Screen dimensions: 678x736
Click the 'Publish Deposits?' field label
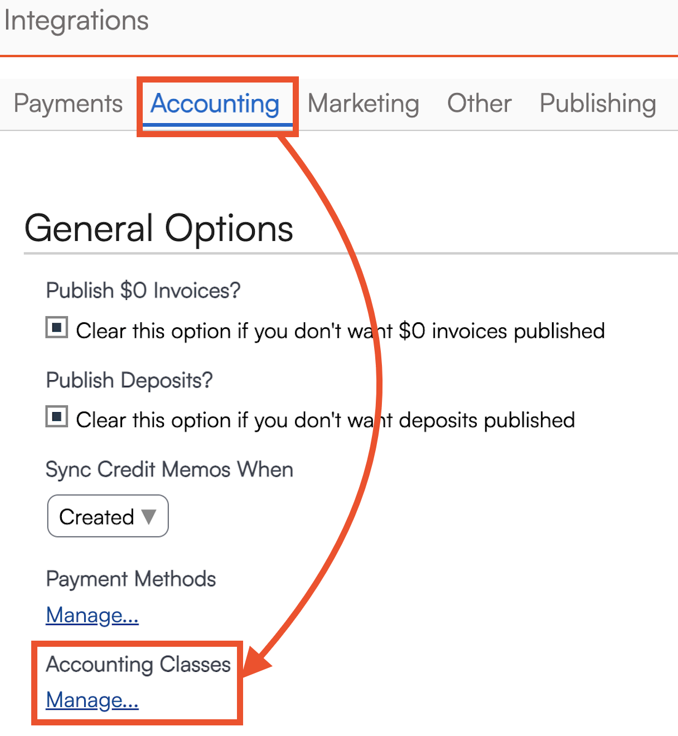click(129, 380)
